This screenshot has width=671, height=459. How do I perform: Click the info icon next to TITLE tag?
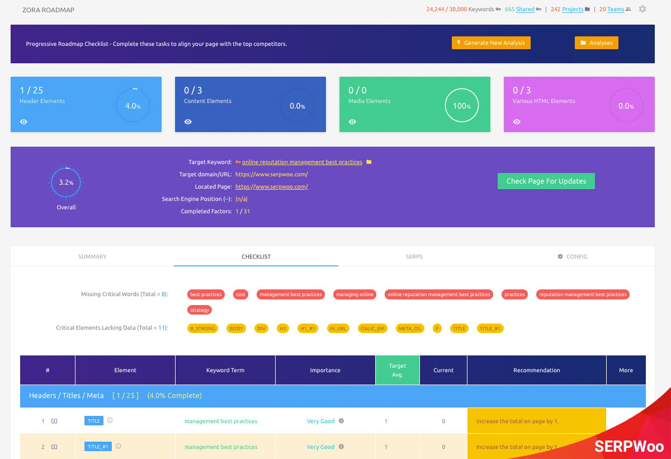point(110,420)
